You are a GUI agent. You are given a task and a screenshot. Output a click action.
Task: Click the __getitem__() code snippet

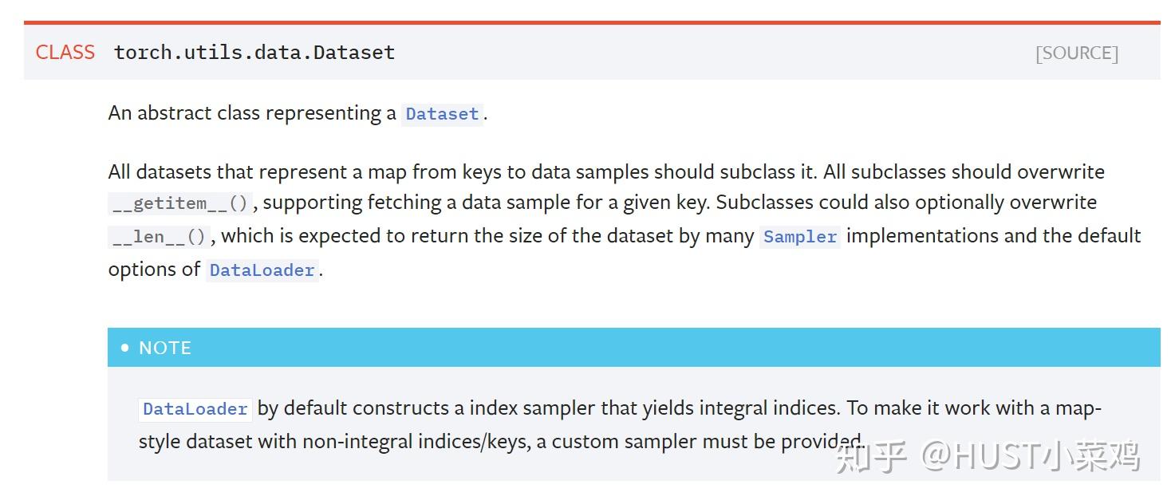181,203
